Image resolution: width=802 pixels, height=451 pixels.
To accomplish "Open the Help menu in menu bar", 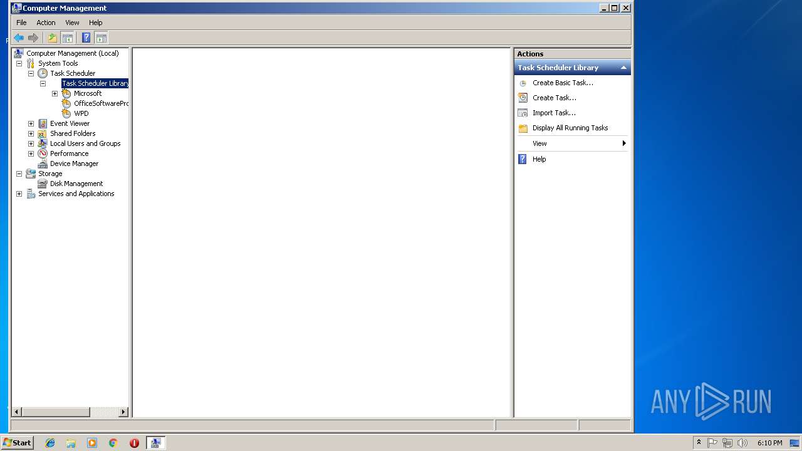I will pyautogui.click(x=95, y=23).
